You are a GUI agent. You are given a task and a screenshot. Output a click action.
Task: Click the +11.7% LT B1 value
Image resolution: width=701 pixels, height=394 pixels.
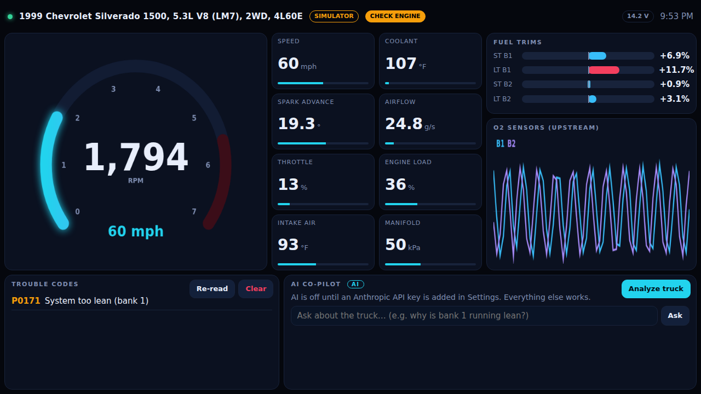coord(676,70)
